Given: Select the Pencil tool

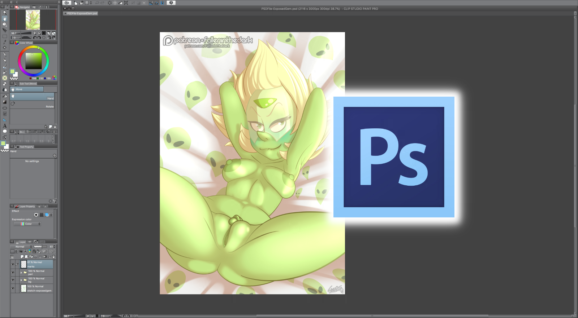Looking at the screenshot, I should pos(5,60).
